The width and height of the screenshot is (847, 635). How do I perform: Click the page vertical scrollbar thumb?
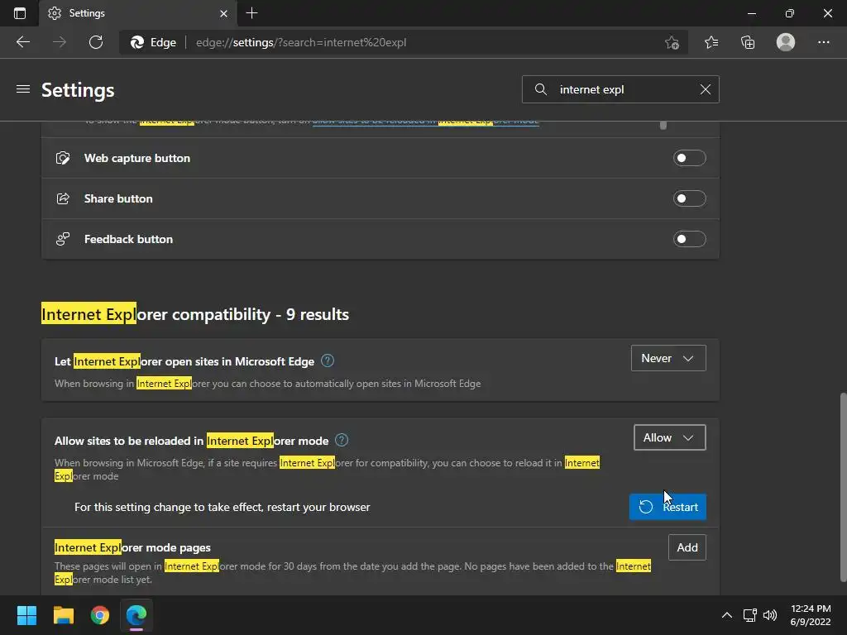(843, 488)
